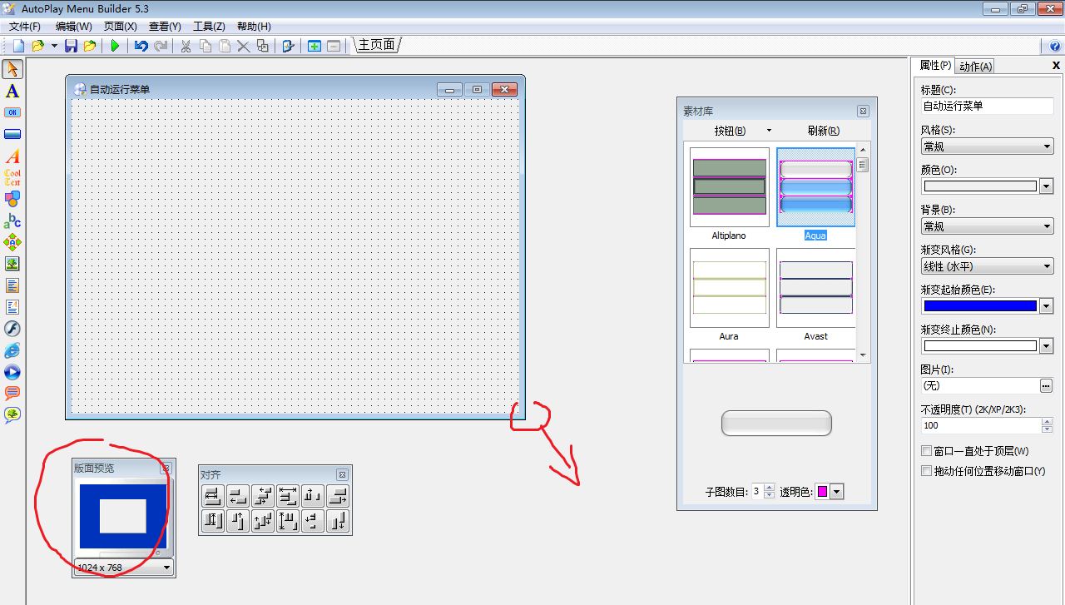1065x605 pixels.
Task: Click the align-bottom edges button
Action: pos(338,522)
